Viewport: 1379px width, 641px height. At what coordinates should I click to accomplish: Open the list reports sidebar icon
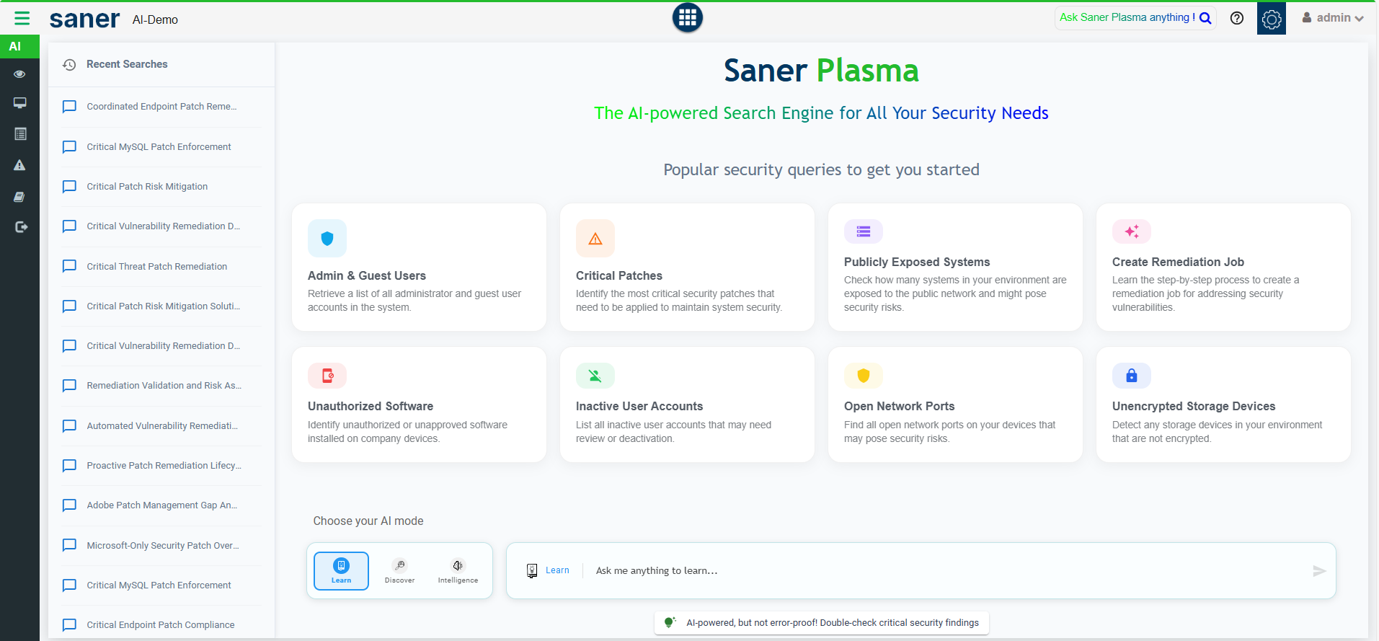point(20,134)
